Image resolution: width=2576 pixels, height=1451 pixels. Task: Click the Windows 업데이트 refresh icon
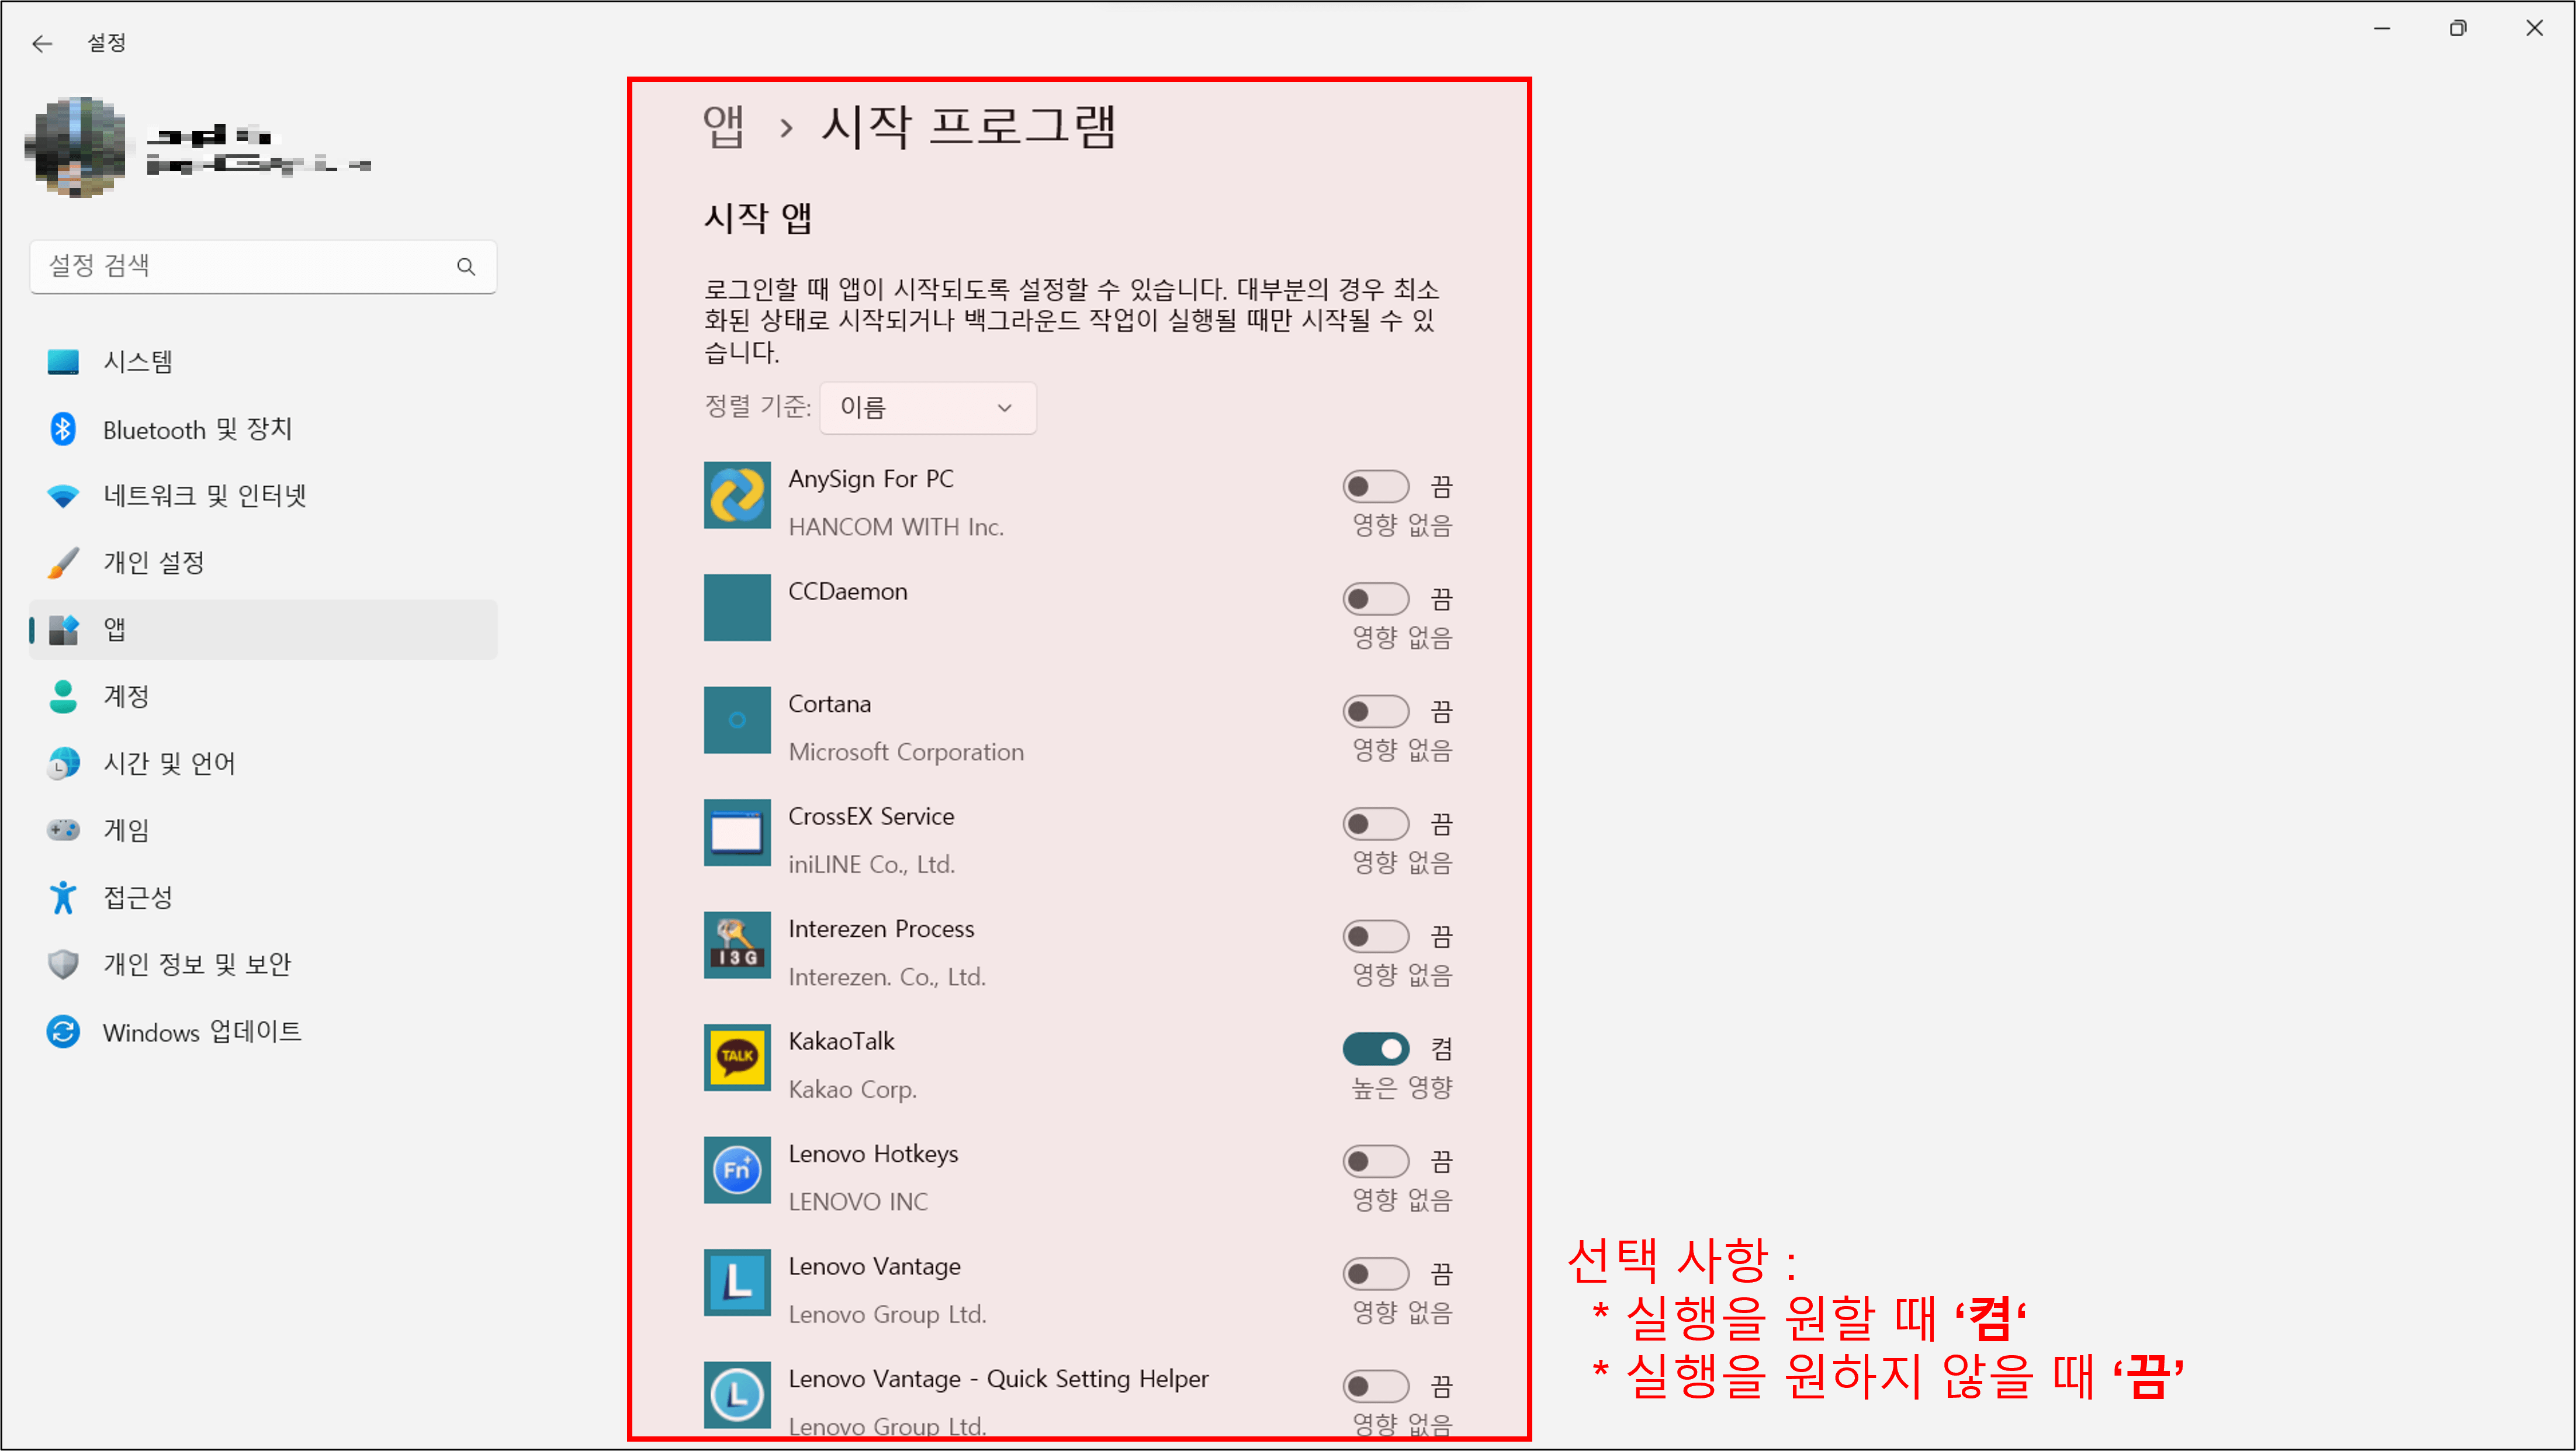click(63, 1031)
